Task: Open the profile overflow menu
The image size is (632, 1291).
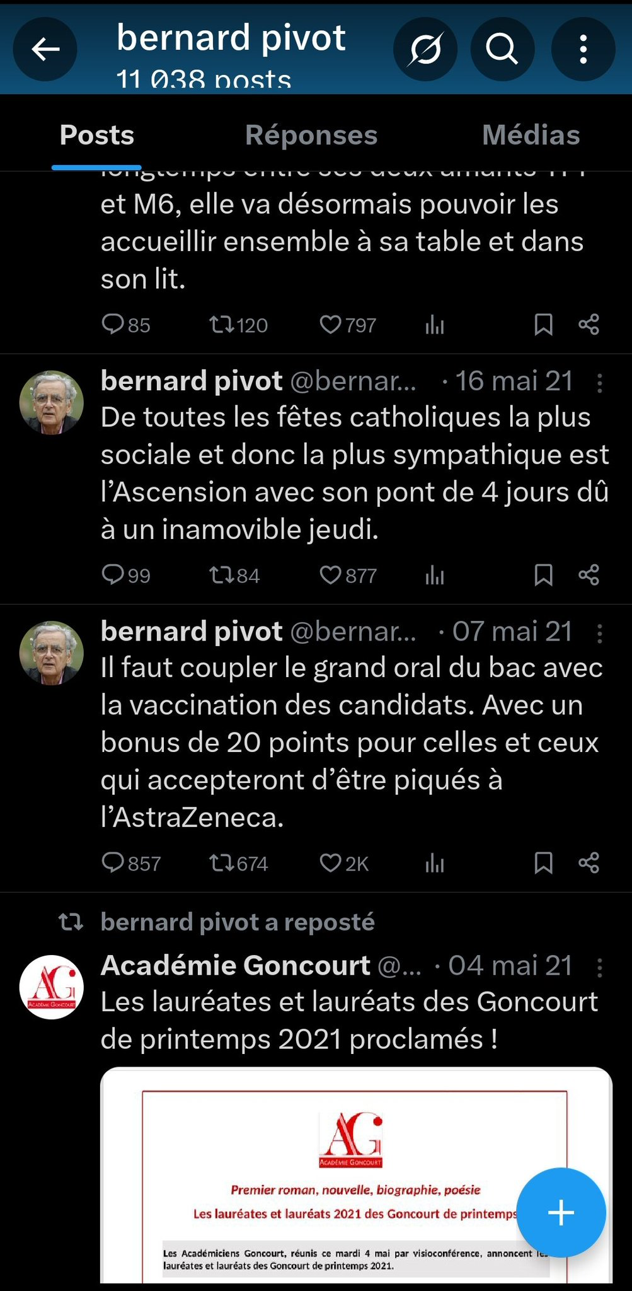Action: click(583, 49)
